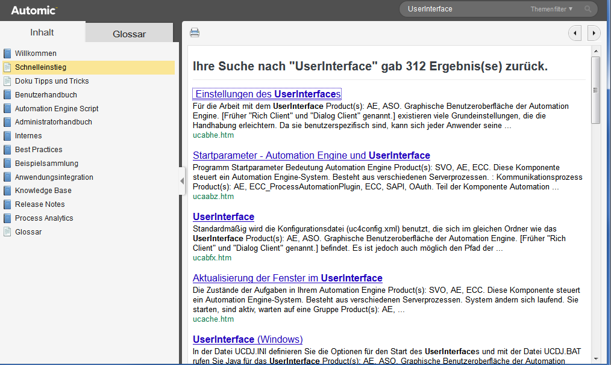Click the book icon beside Process Analytics
The width and height of the screenshot is (611, 365).
7,218
